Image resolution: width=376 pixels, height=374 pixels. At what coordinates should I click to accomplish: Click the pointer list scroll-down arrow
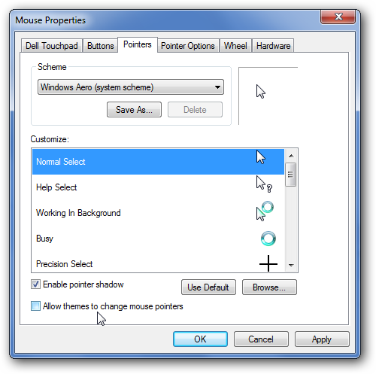[291, 265]
